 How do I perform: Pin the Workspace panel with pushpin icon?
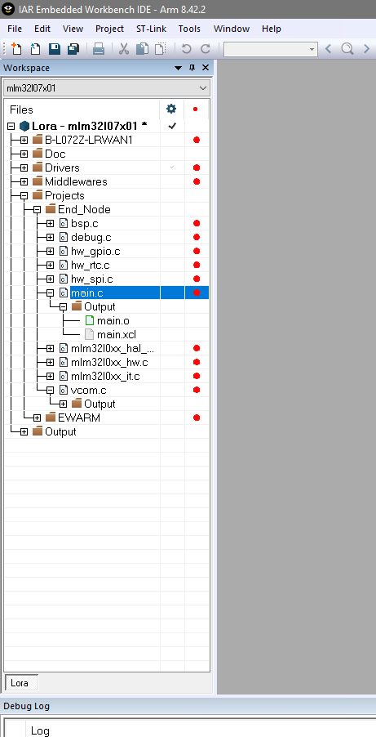pos(192,68)
